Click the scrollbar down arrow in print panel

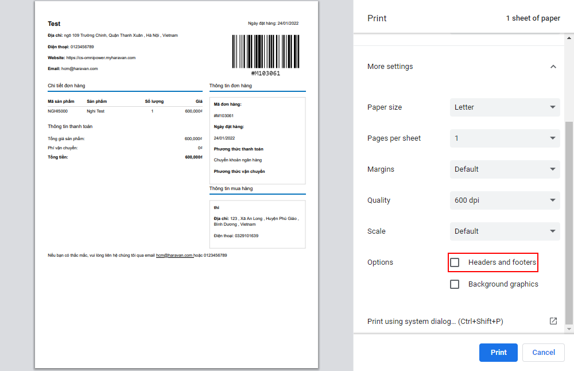tap(569, 329)
